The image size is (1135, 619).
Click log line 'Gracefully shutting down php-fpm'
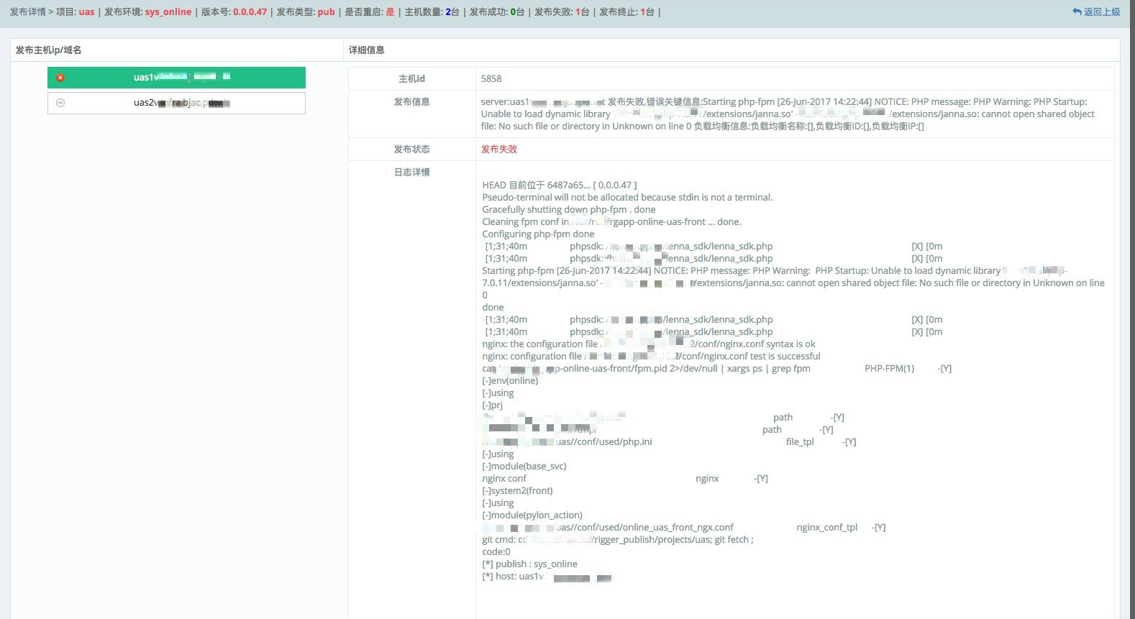[568, 209]
